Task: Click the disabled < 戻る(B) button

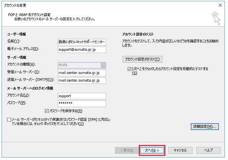Action: click(127, 150)
